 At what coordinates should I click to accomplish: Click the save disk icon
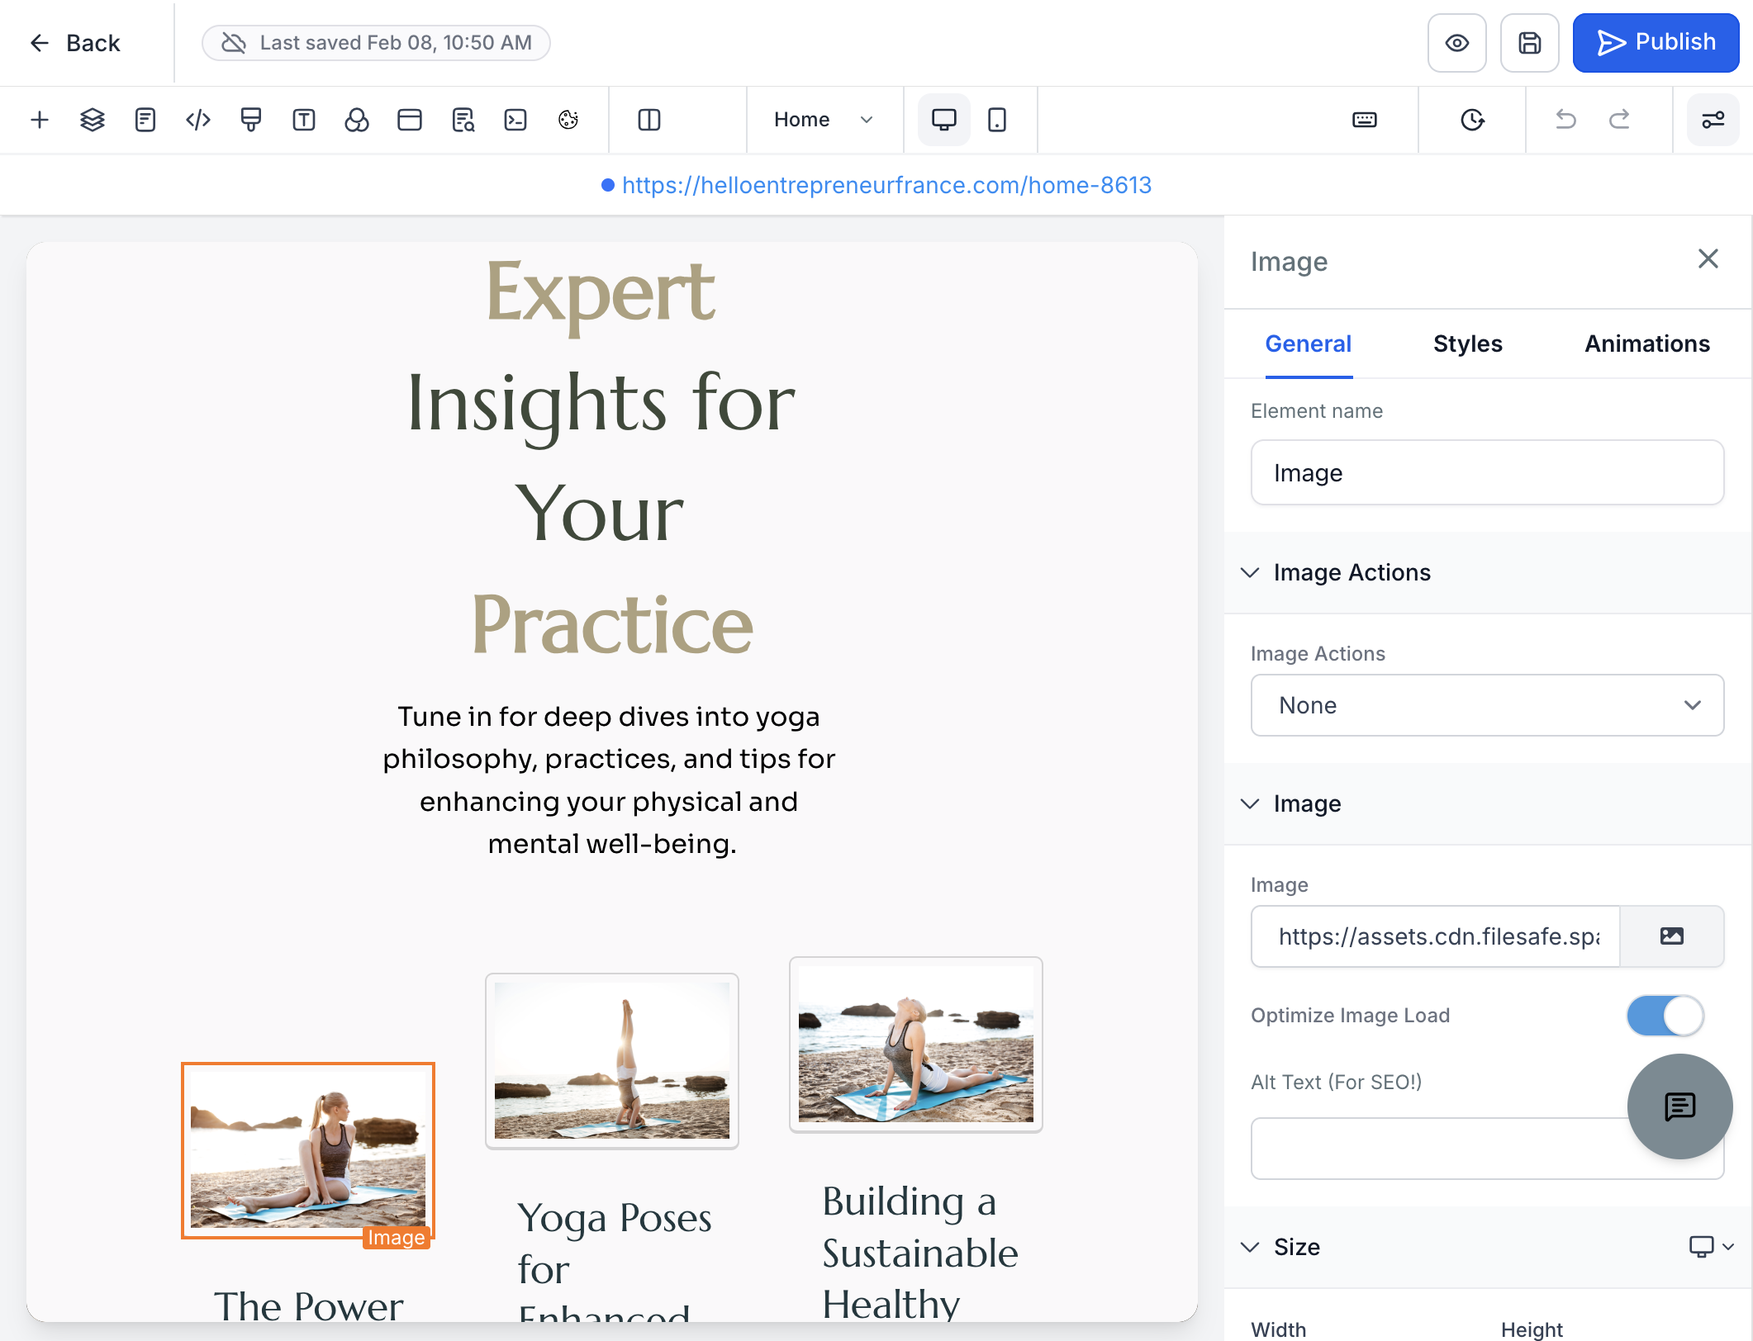[1530, 43]
